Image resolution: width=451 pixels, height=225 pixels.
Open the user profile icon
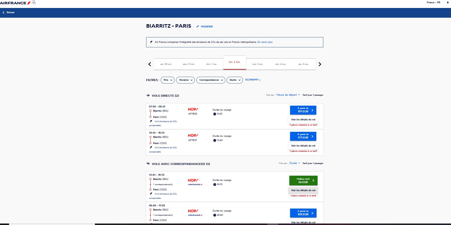coord(448,2)
